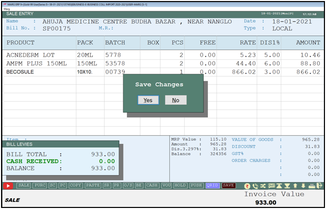Click the red YouTube play icon

pos(9,185)
